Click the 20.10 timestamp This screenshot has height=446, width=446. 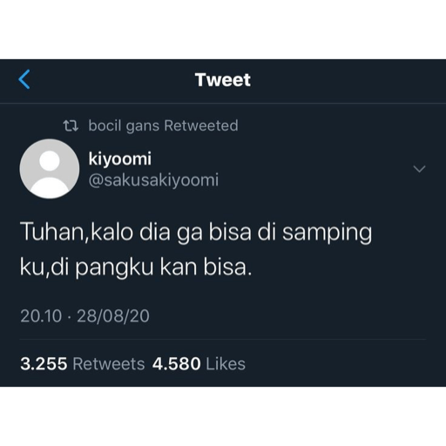(41, 316)
